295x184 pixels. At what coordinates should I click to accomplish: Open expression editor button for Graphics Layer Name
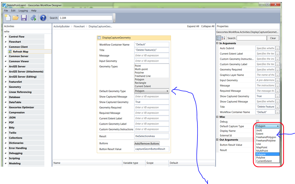click(277, 75)
